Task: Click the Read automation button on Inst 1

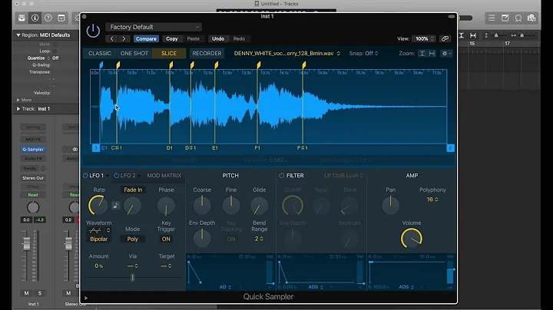Action: coord(33,195)
